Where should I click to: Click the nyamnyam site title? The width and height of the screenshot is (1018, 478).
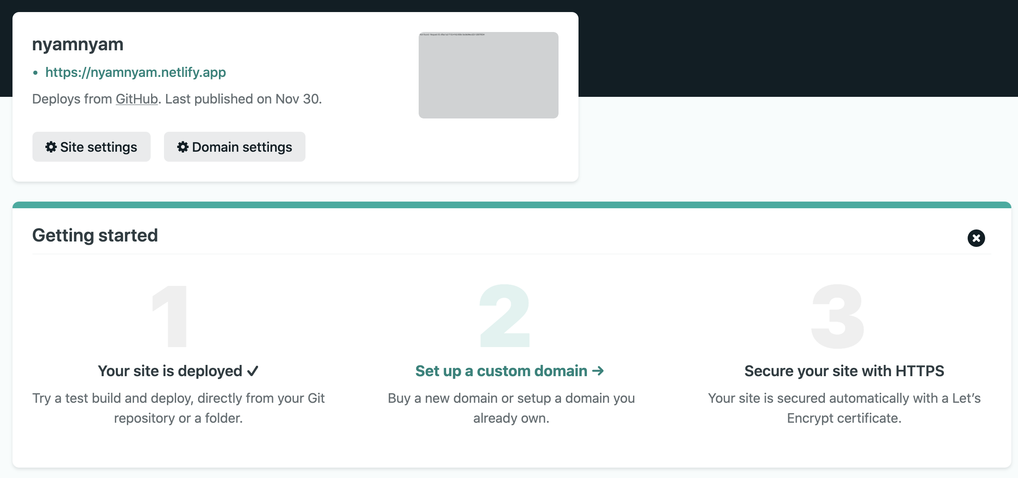[78, 44]
